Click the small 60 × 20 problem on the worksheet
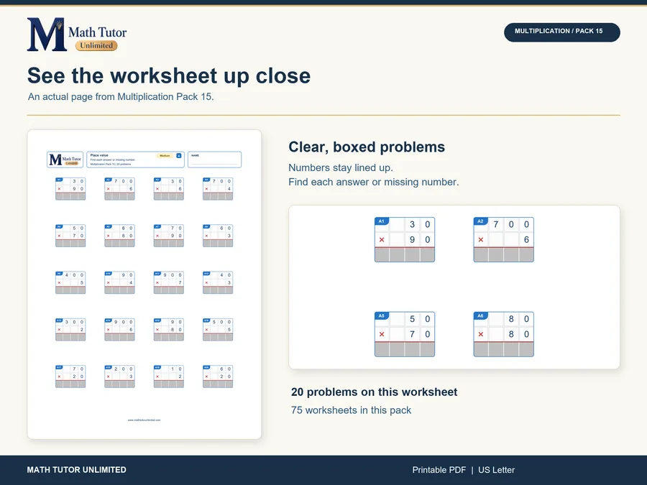This screenshot has height=485, width=647. click(217, 377)
